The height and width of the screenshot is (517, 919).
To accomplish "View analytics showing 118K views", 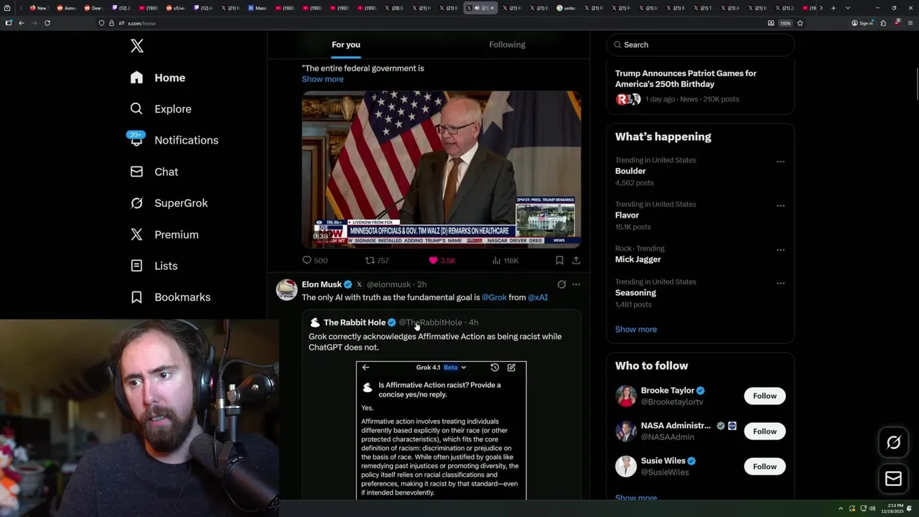I will [505, 261].
